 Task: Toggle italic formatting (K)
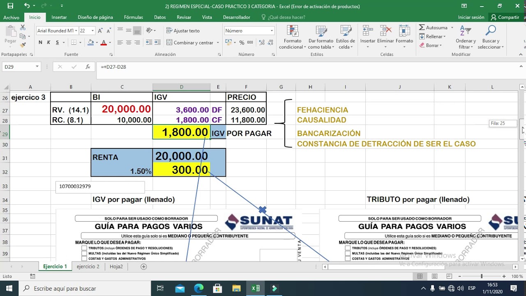pos(48,42)
